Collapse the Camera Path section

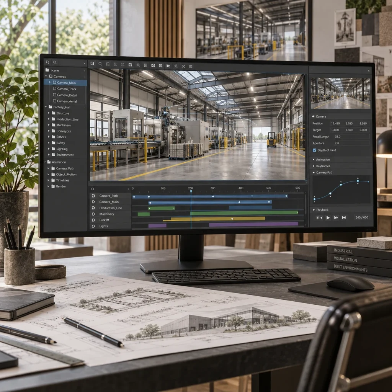coord(314,172)
